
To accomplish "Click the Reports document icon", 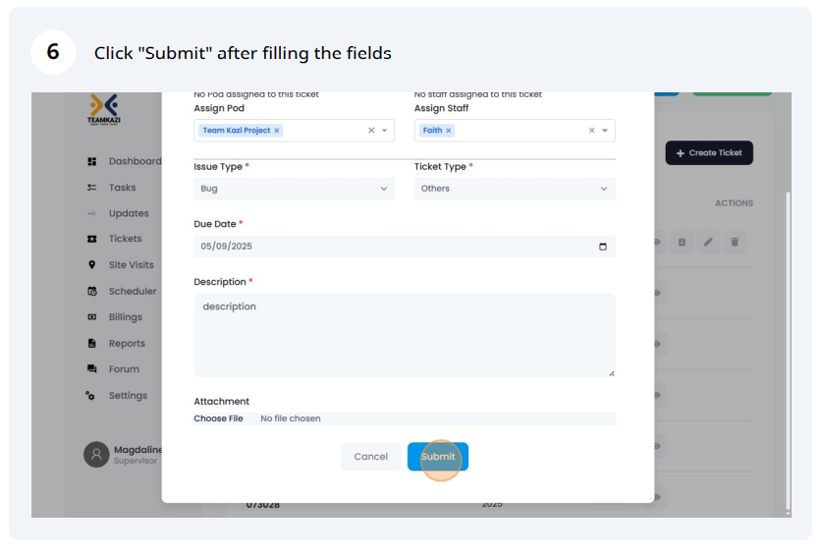I will click(x=92, y=343).
